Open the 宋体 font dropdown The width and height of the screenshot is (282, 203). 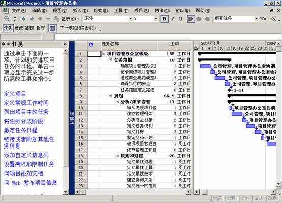(x=130, y=19)
